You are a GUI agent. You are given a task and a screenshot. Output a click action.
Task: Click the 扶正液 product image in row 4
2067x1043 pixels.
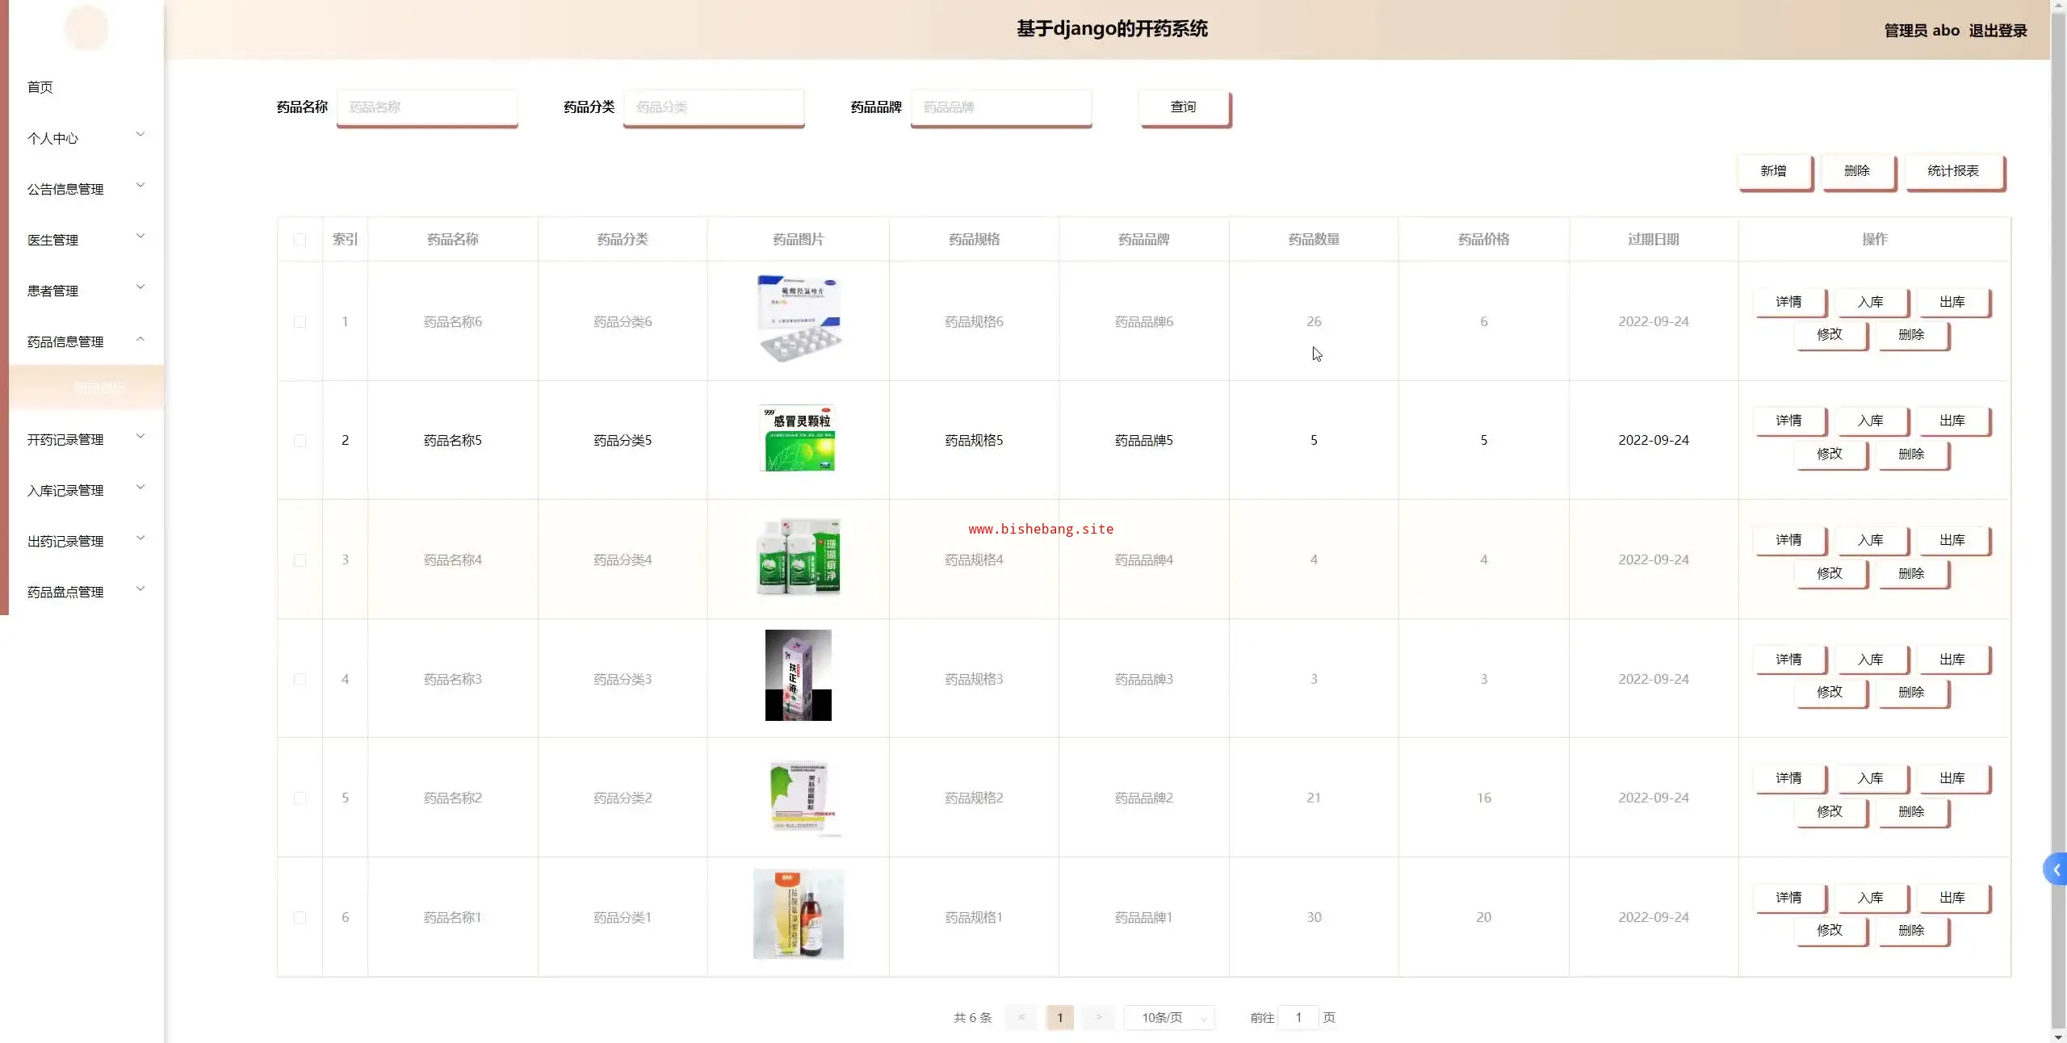tap(798, 675)
